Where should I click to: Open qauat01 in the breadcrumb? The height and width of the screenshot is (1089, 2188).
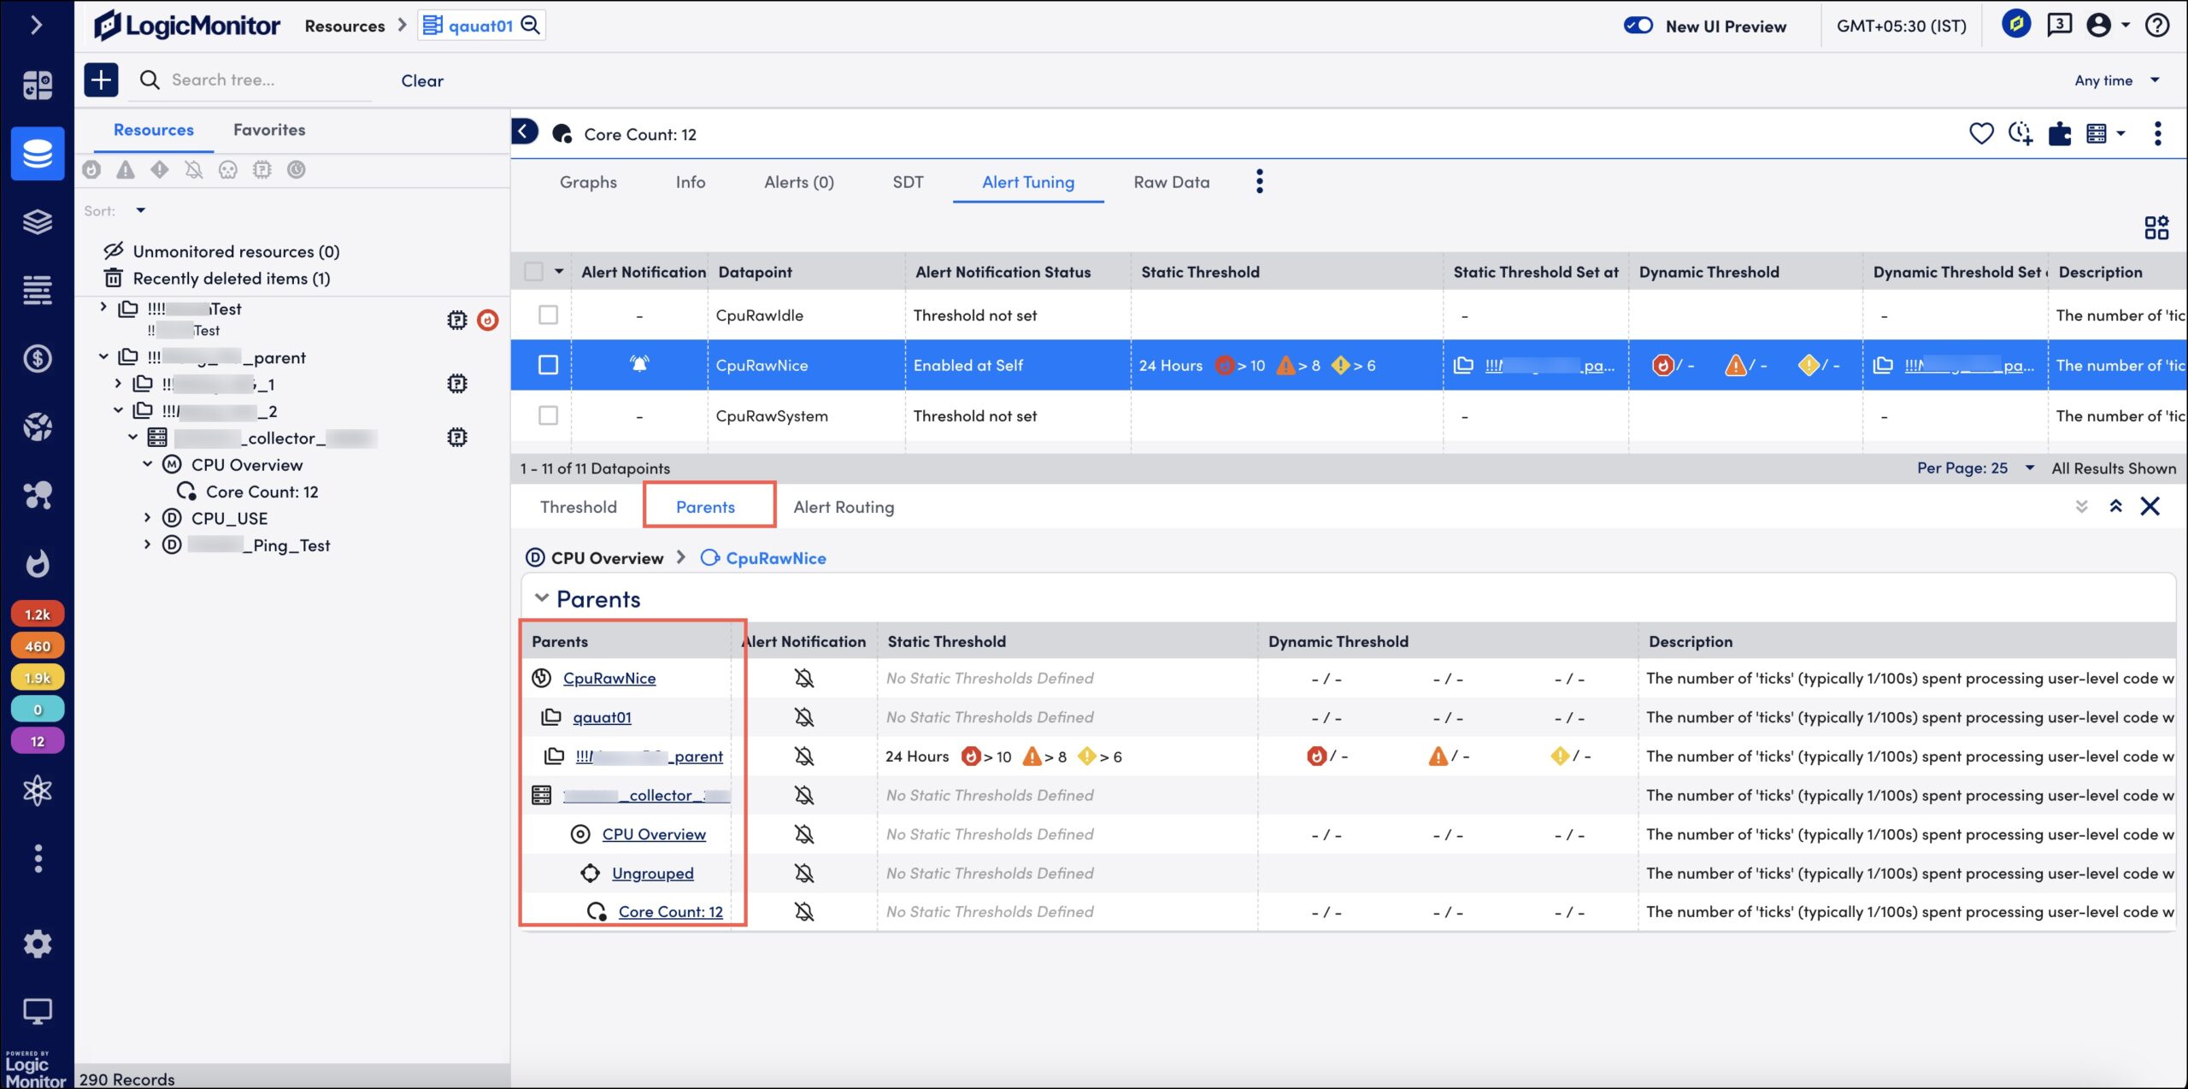(481, 26)
